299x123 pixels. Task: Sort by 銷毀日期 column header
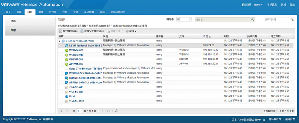coord(258,36)
